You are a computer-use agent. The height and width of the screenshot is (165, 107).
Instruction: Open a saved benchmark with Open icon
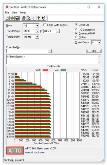coord(12,18)
